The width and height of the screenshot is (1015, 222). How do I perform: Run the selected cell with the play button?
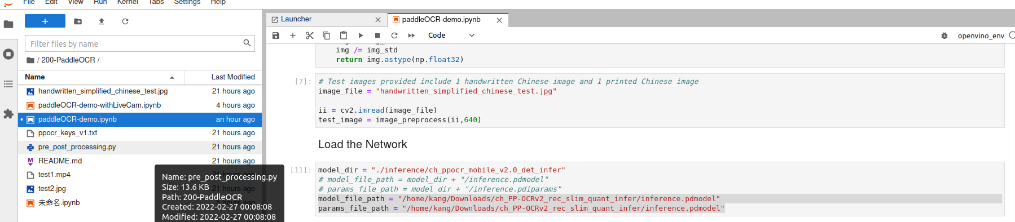pos(361,35)
